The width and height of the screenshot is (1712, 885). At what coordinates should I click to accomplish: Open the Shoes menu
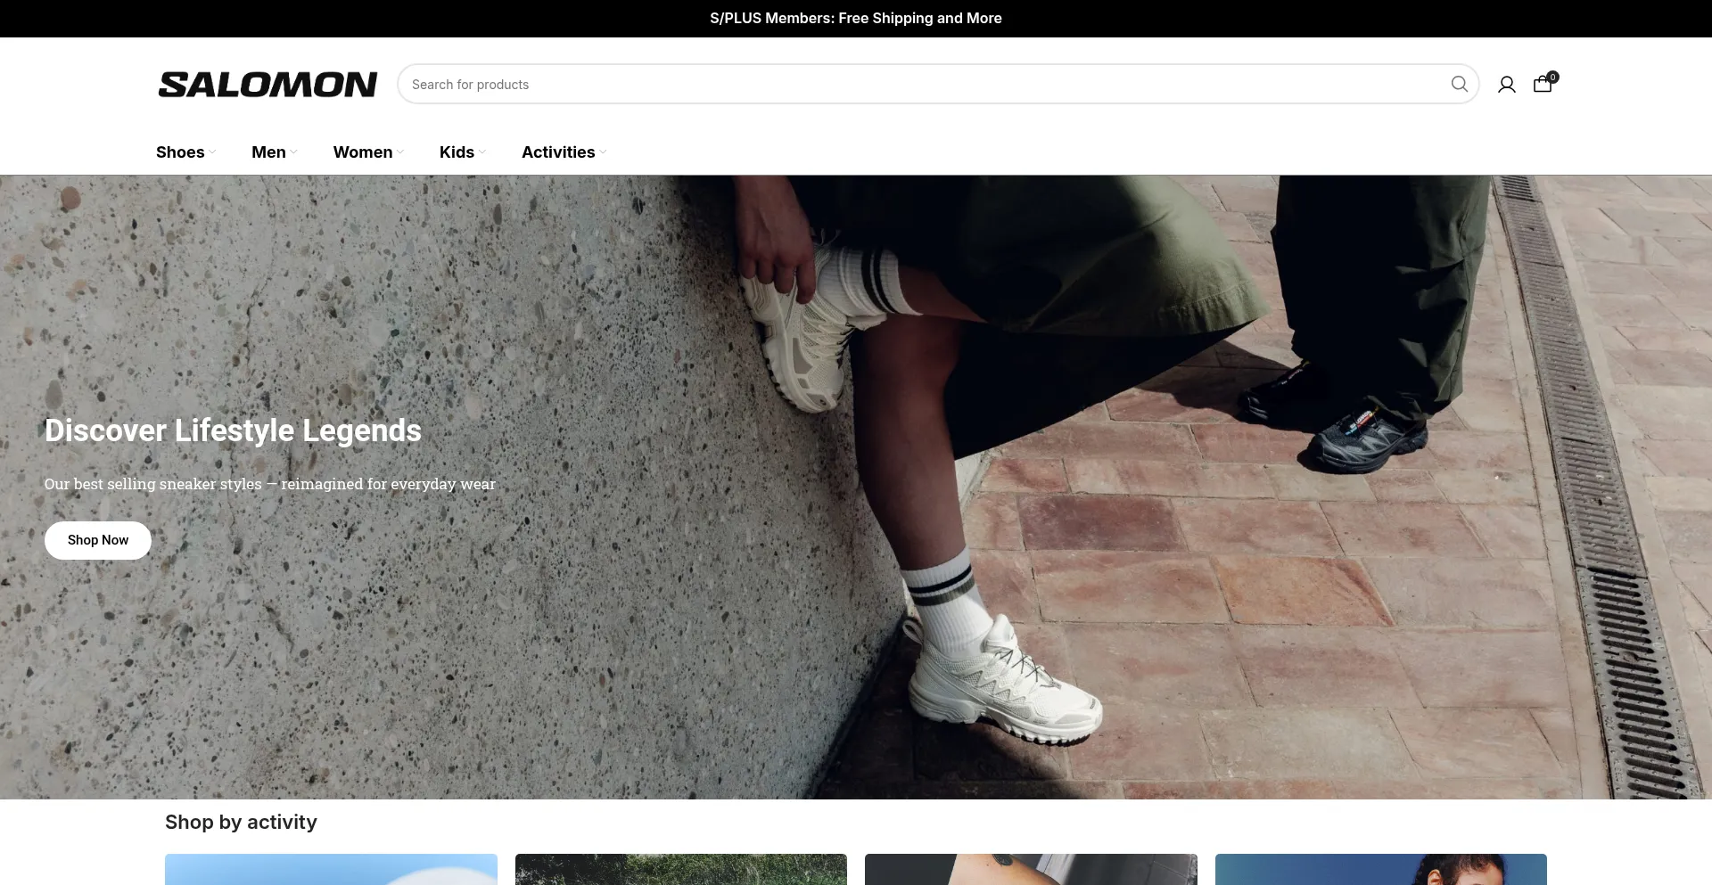tap(180, 152)
